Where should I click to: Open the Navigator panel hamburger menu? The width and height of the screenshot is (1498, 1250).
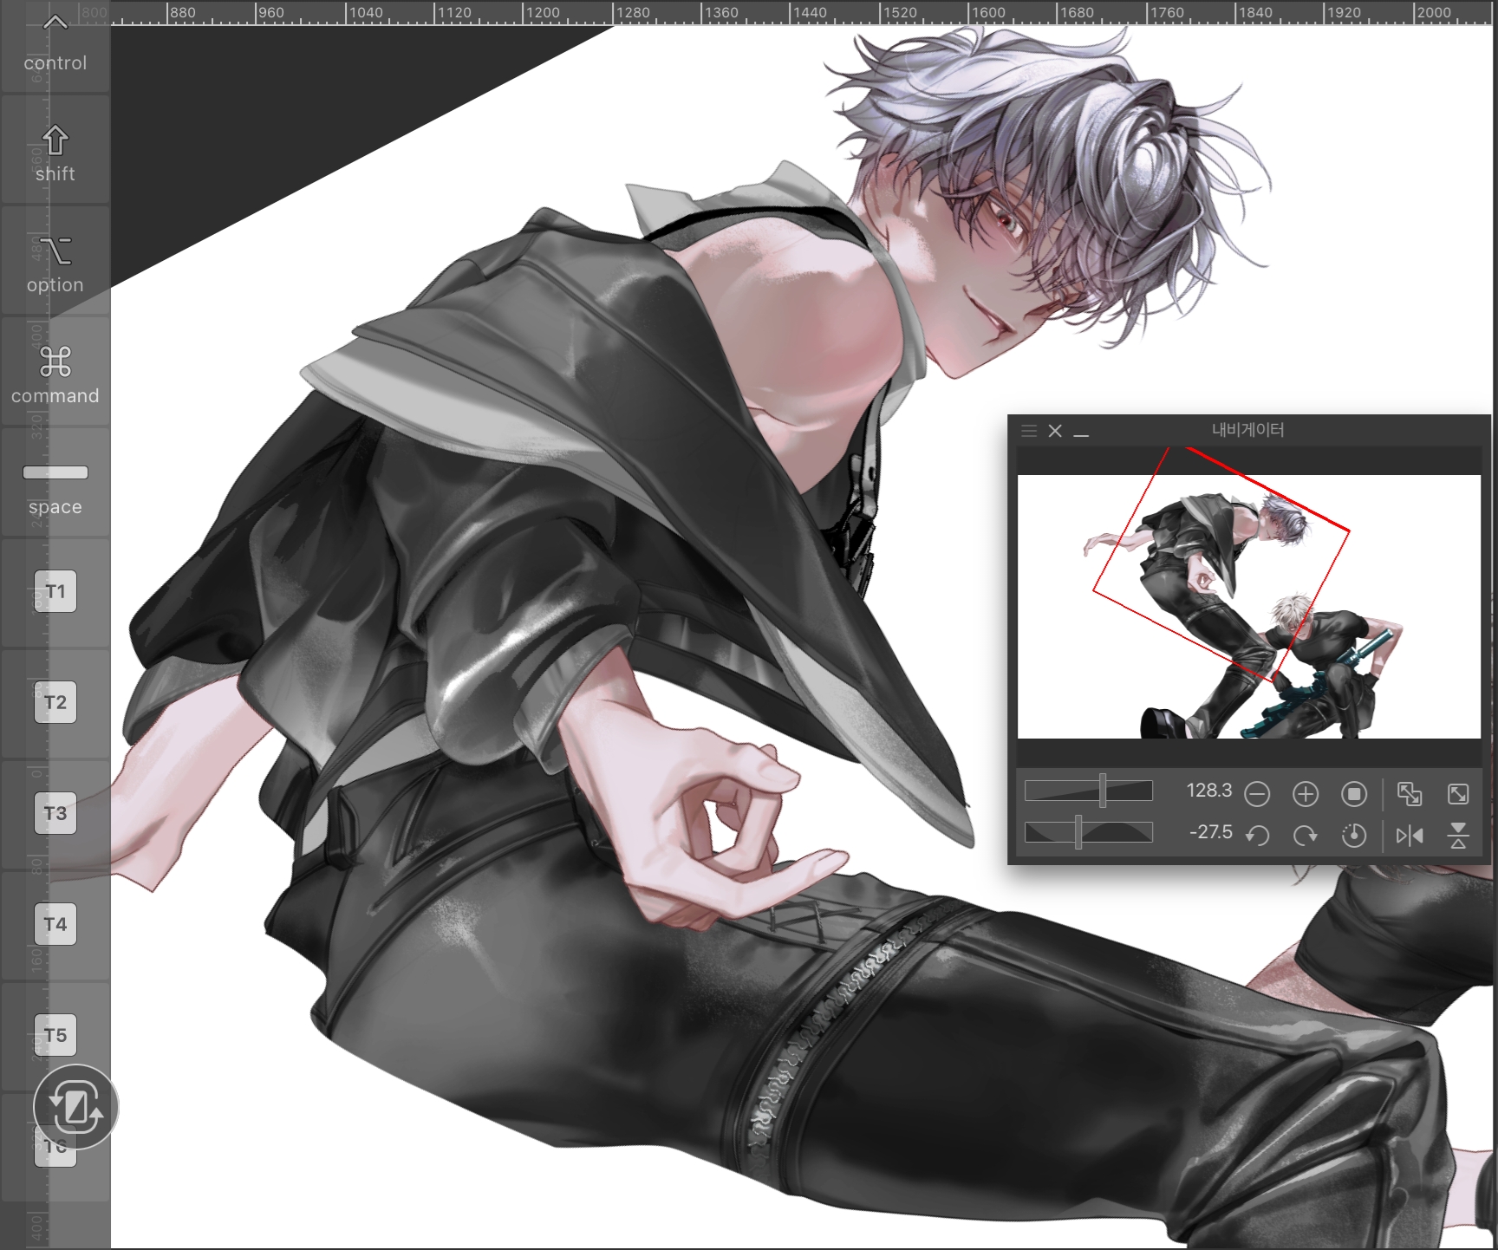click(x=1029, y=431)
